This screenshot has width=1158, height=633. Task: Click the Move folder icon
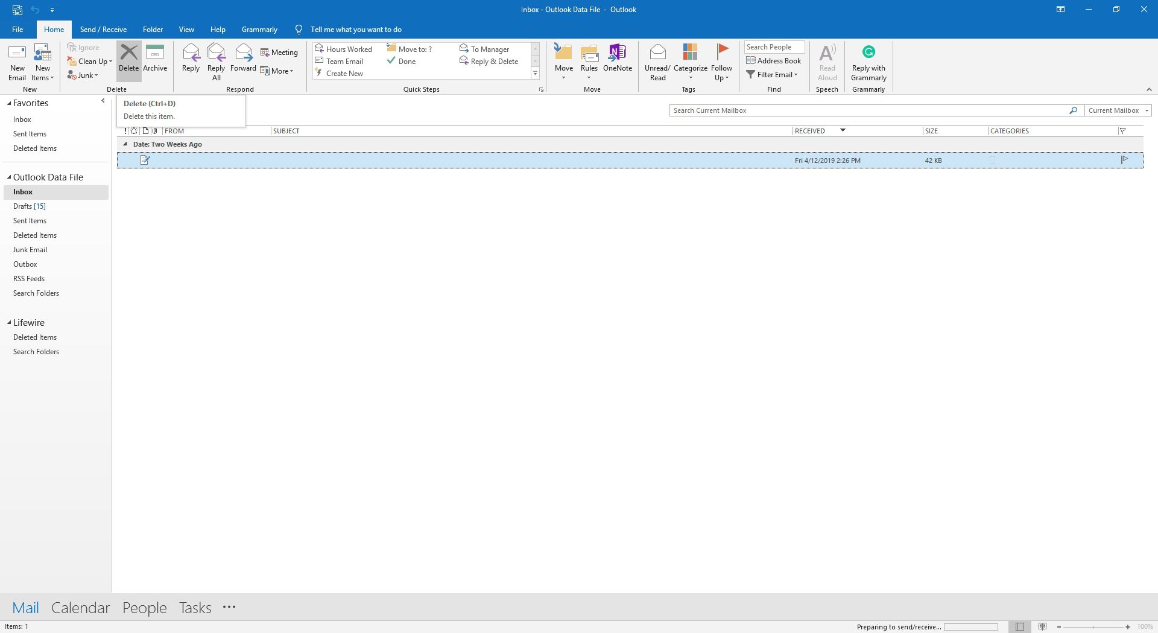coord(564,53)
